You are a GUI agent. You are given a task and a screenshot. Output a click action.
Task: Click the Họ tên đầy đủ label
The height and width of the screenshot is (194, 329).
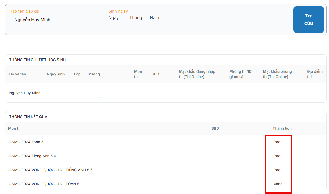click(x=25, y=11)
